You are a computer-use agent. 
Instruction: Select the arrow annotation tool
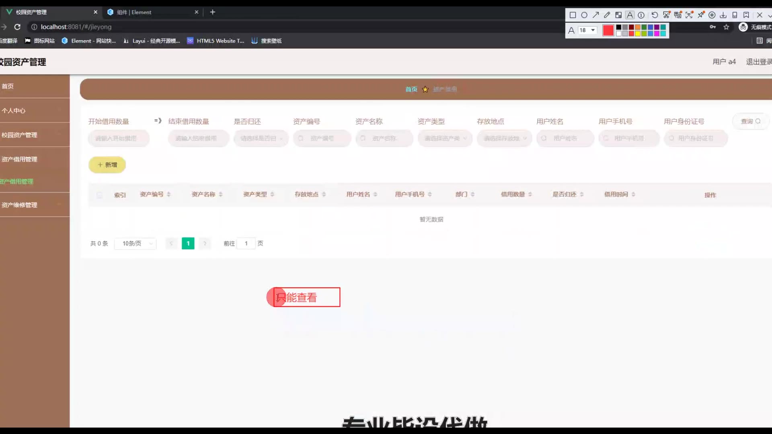(x=595, y=15)
